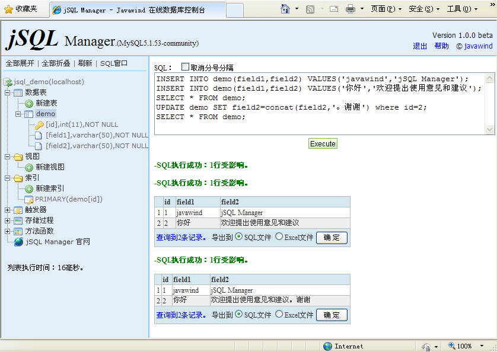Select SQL文件 radio in second result table
Screen dimensions: 497x352
[238, 314]
